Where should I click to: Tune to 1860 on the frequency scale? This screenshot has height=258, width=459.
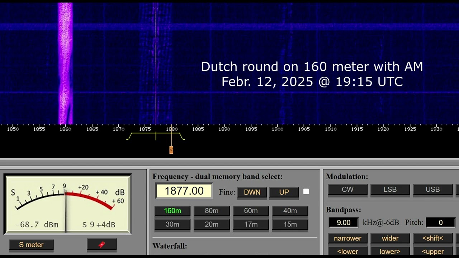(66, 129)
